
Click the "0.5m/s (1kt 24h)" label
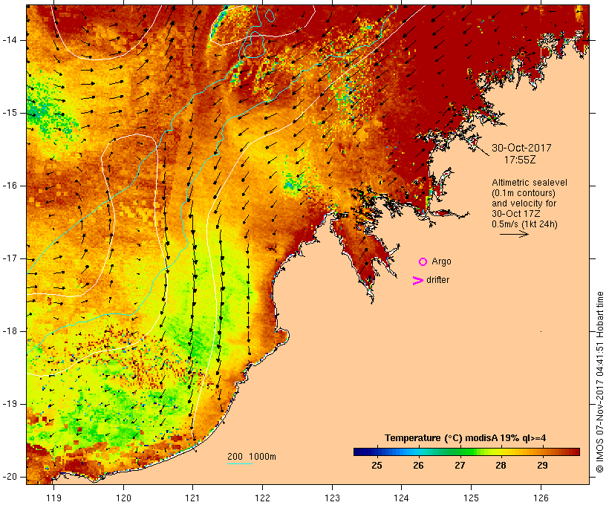point(524,224)
